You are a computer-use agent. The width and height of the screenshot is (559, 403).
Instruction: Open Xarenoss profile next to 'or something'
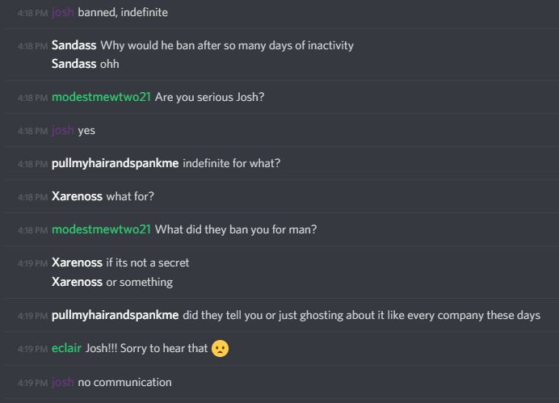click(x=77, y=282)
